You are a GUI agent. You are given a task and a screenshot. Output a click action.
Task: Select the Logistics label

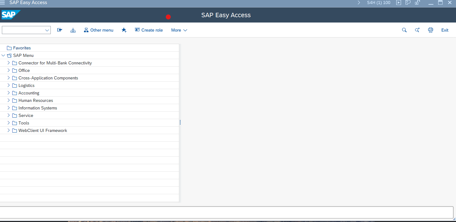(26, 85)
